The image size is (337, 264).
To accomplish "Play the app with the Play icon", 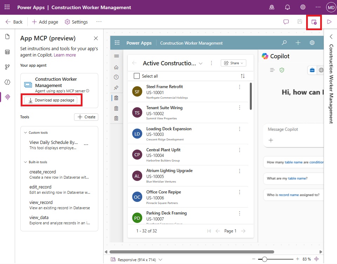I will tap(329, 22).
